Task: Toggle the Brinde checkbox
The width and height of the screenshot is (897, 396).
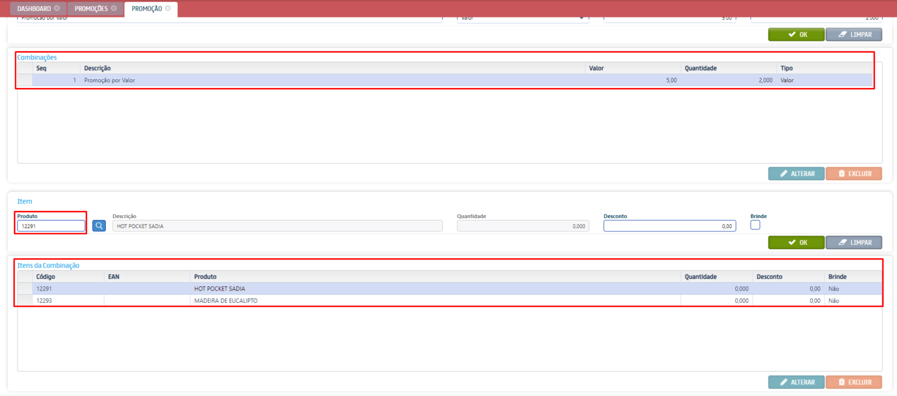Action: coord(755,225)
